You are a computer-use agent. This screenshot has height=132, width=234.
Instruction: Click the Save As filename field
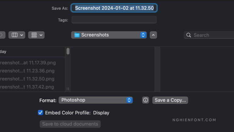tap(114, 8)
